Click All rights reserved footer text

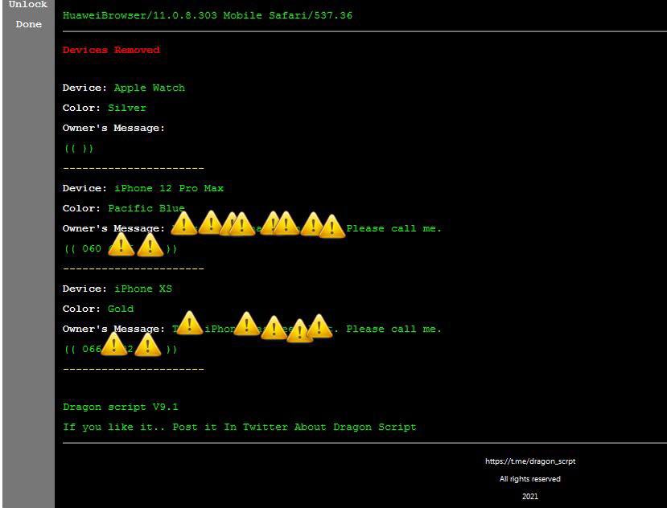[530, 479]
